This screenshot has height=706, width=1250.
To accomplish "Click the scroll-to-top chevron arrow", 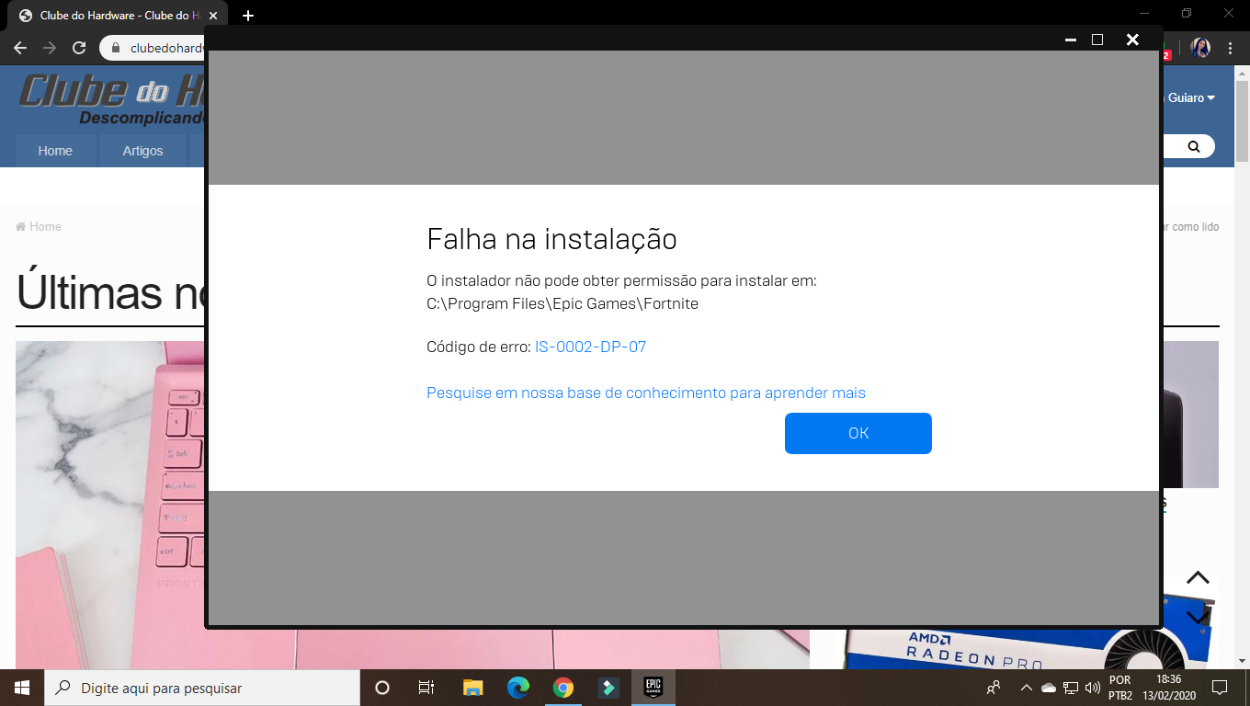I will (x=1197, y=578).
